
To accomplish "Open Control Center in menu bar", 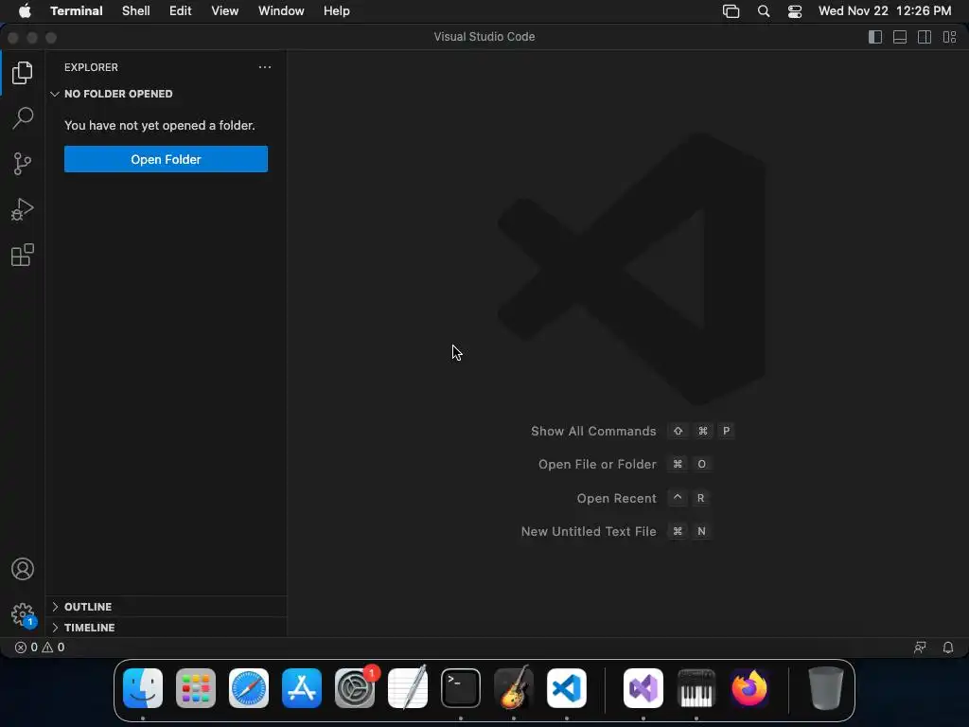I will point(795,11).
